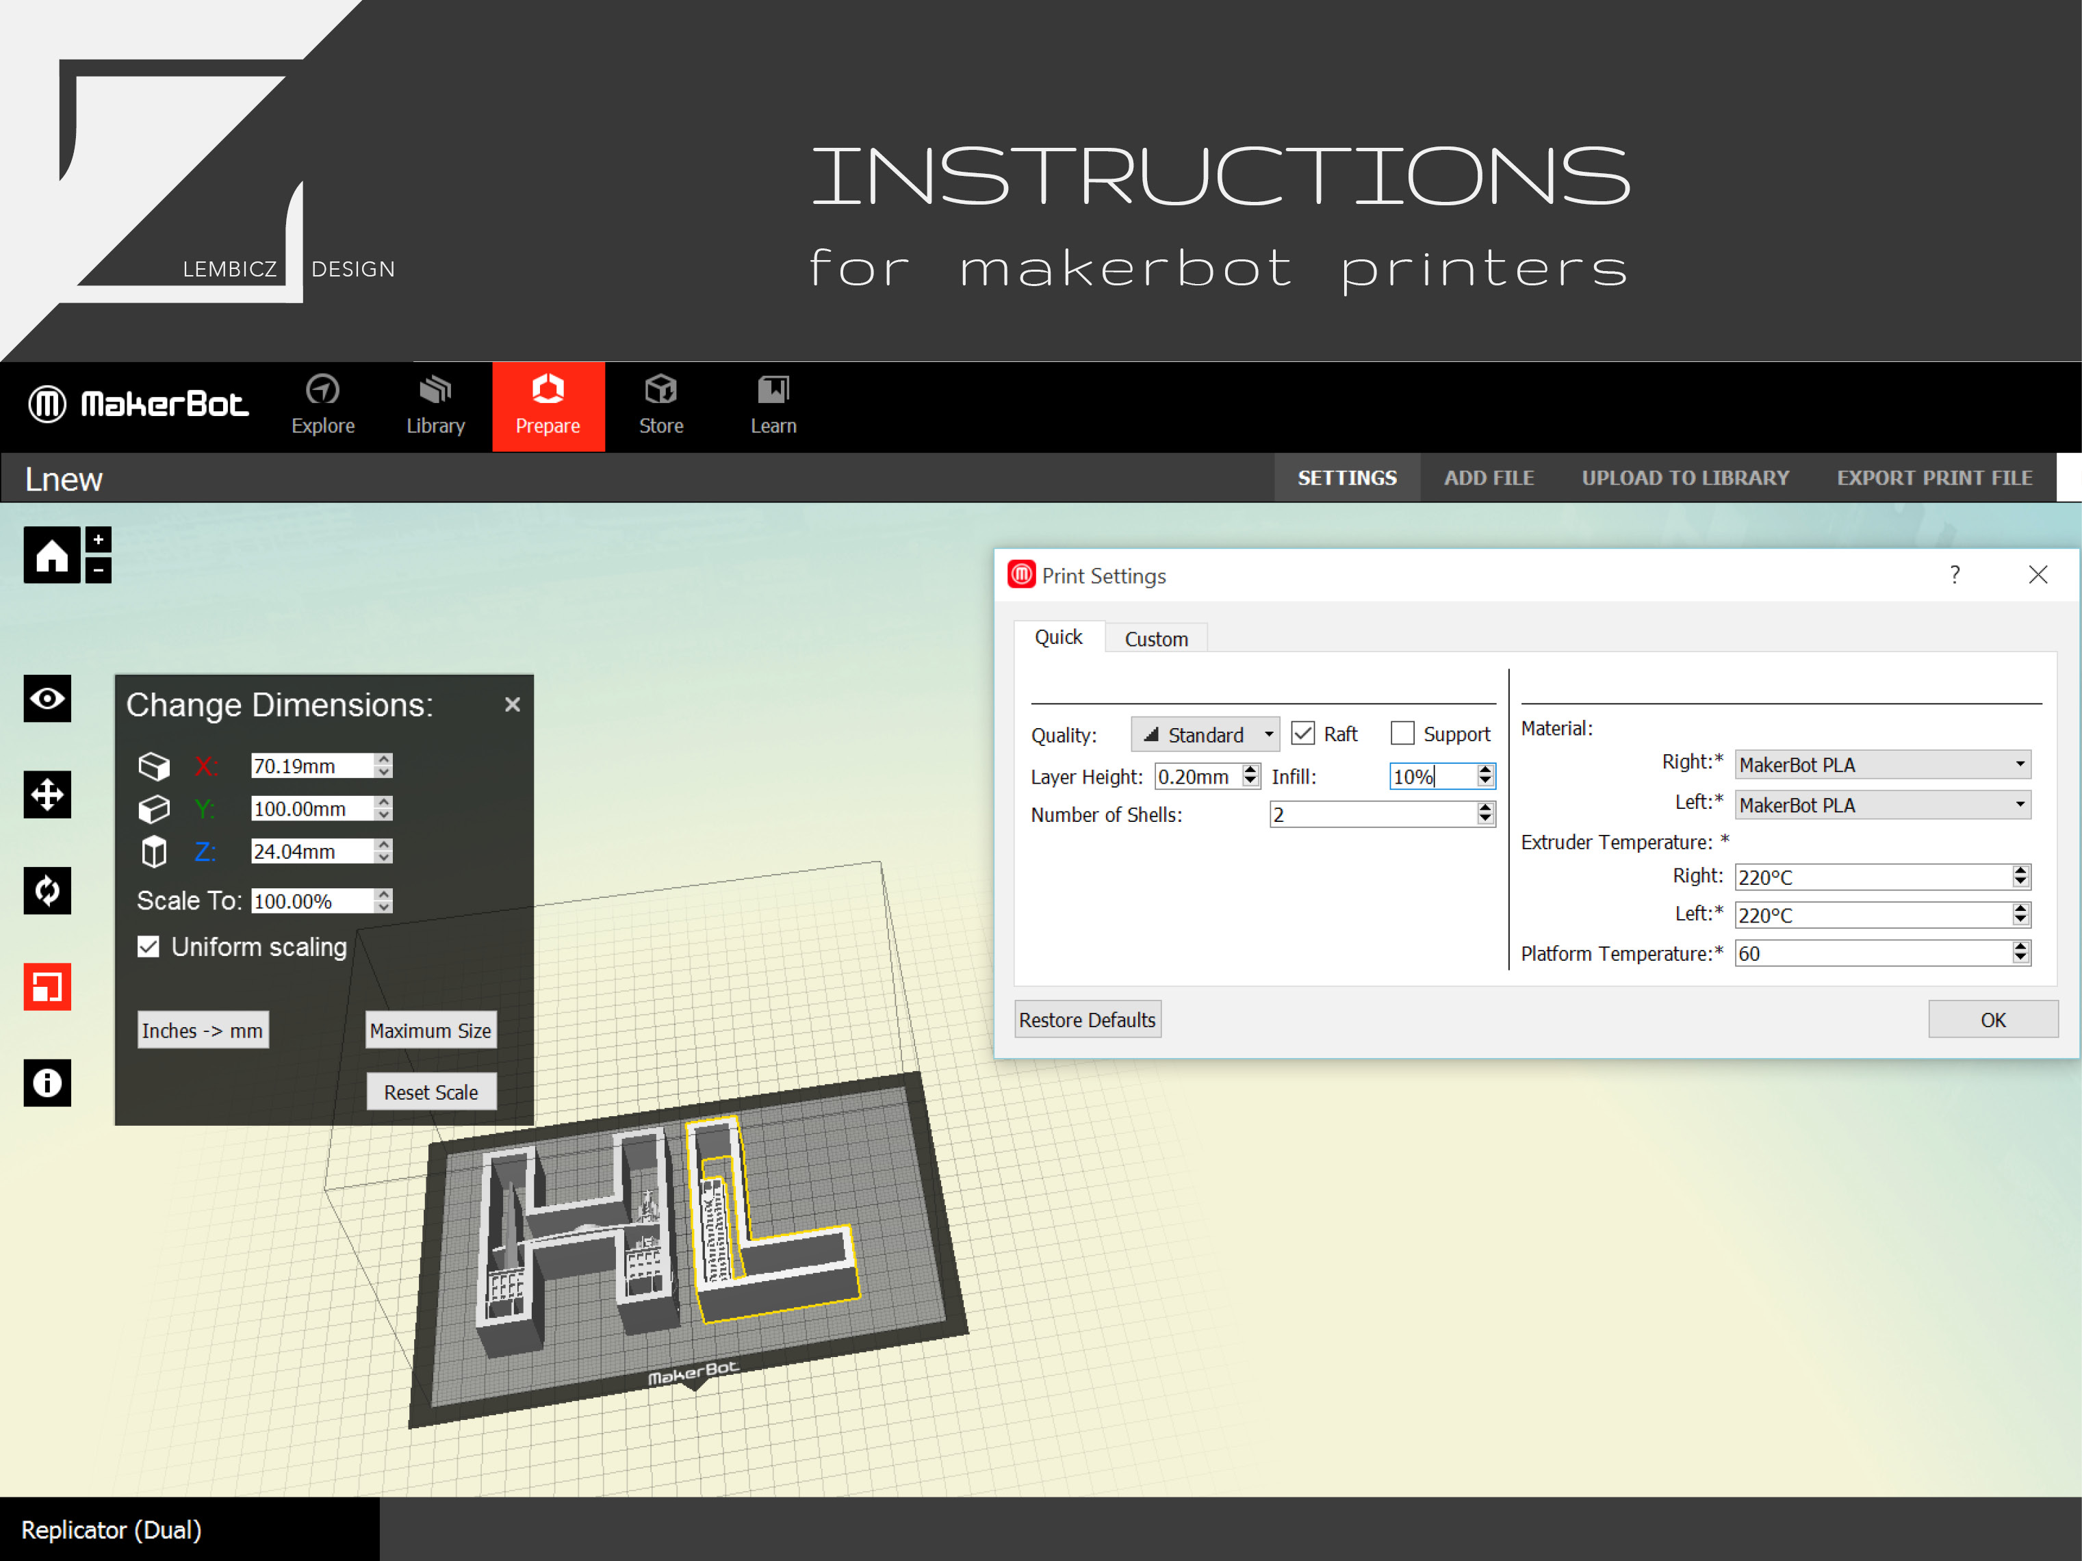This screenshot has height=1561, width=2082.
Task: Click UPLOAD TO LIBRARY
Action: coord(1686,478)
